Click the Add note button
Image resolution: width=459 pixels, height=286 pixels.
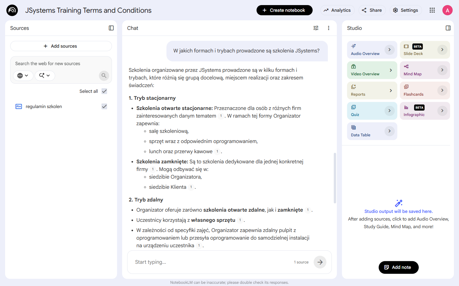[398, 267]
